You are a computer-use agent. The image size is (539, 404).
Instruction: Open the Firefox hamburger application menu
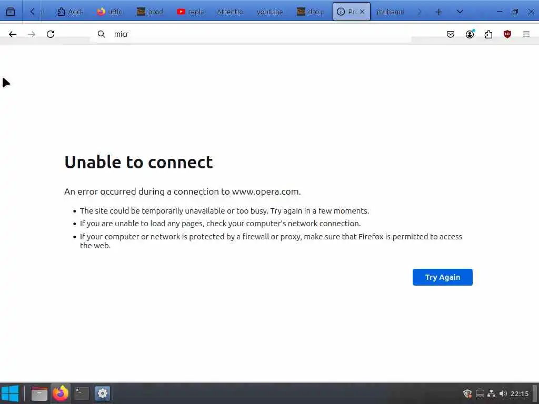tap(526, 34)
